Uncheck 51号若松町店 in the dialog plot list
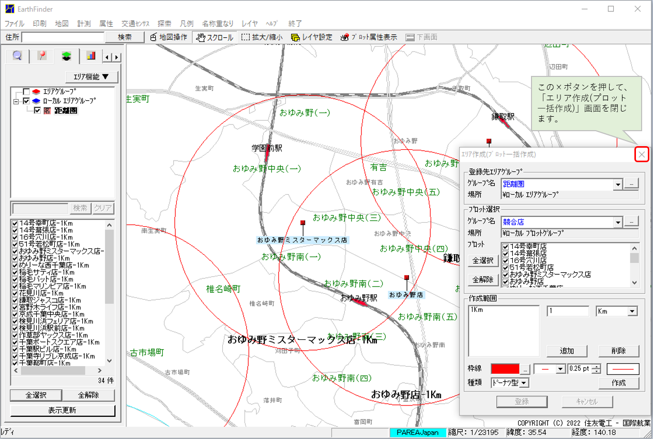The height and width of the screenshot is (439, 653). point(506,268)
